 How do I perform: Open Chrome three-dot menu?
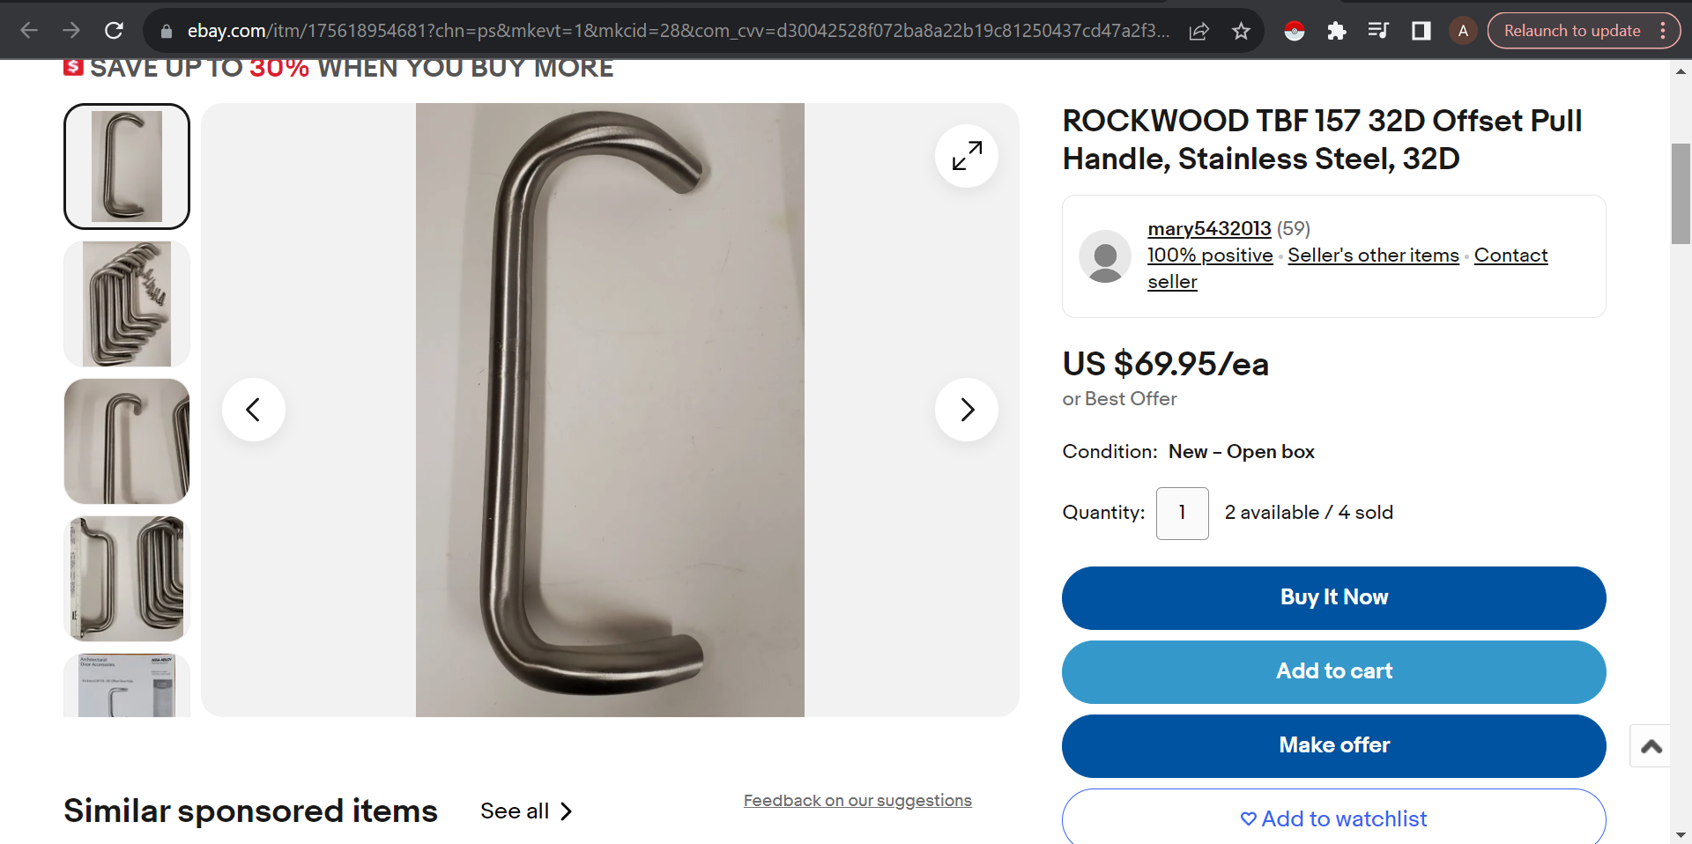[x=1663, y=31]
